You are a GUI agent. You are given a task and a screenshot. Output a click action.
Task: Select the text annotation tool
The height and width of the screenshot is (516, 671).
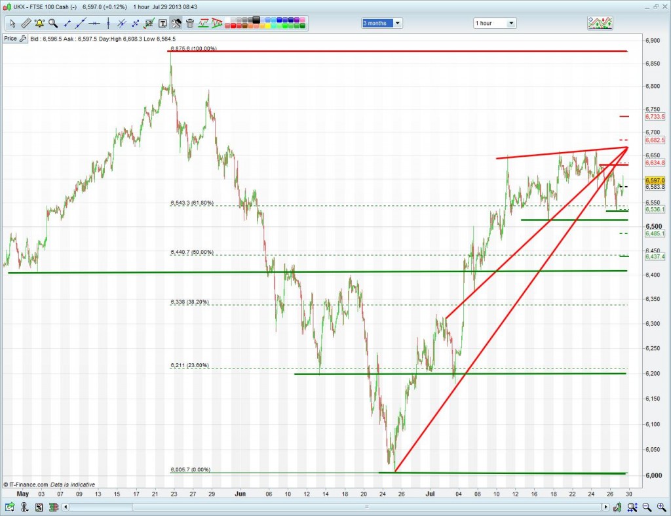pyautogui.click(x=163, y=24)
